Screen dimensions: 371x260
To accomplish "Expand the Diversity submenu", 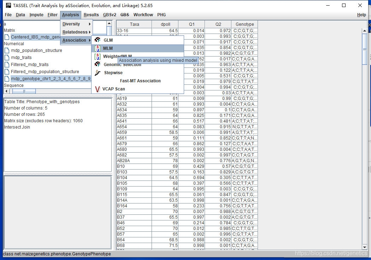I will tap(76, 24).
